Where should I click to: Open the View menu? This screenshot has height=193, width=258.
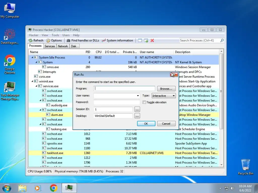coord(45,35)
